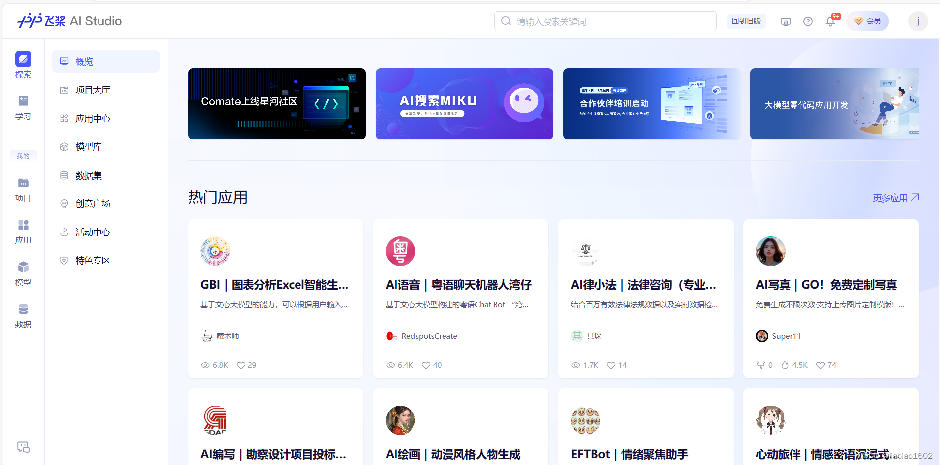Click the AI律小法 scales icon
This screenshot has height=465, width=940.
[586, 251]
